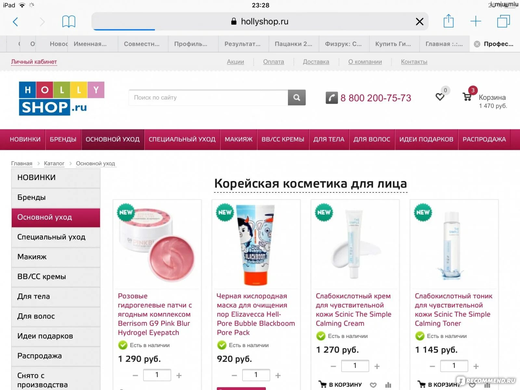Viewport: 520px width, 390px height.
Task: Open the shopping cart icon
Action: tap(467, 97)
